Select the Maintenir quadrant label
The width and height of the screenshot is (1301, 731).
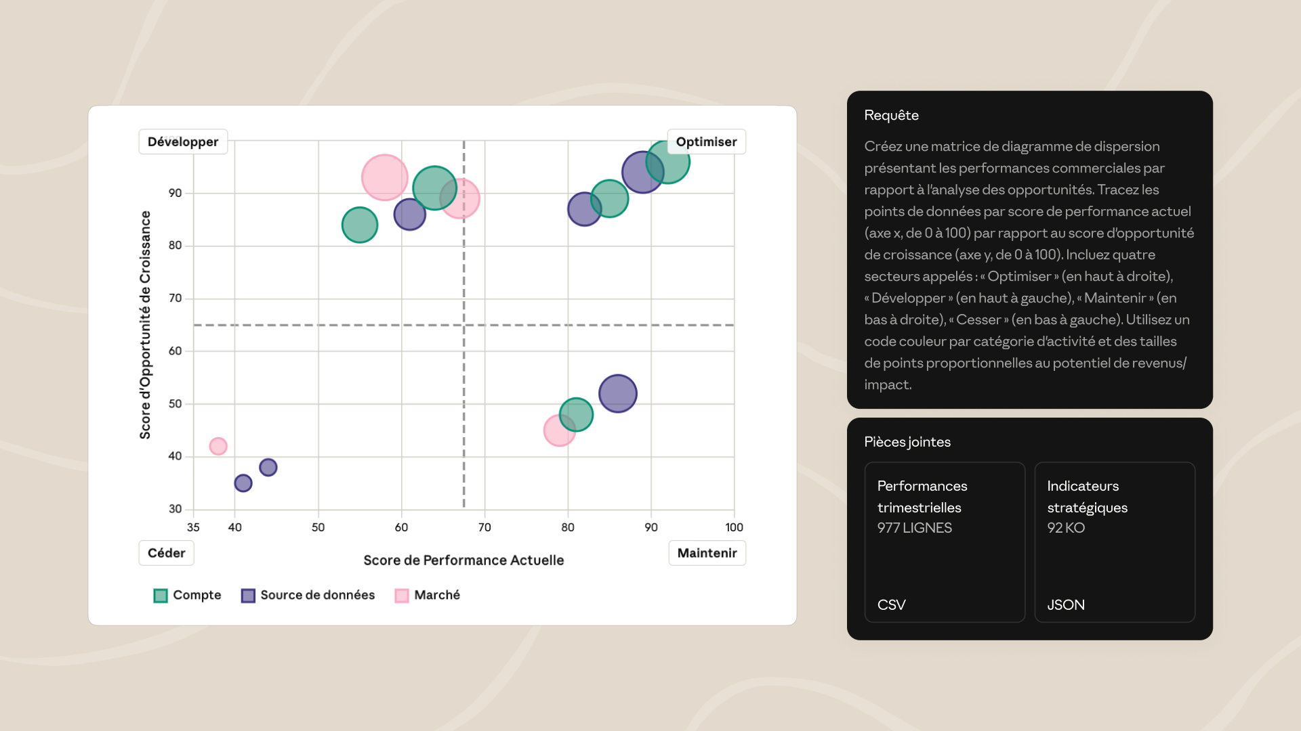707,553
